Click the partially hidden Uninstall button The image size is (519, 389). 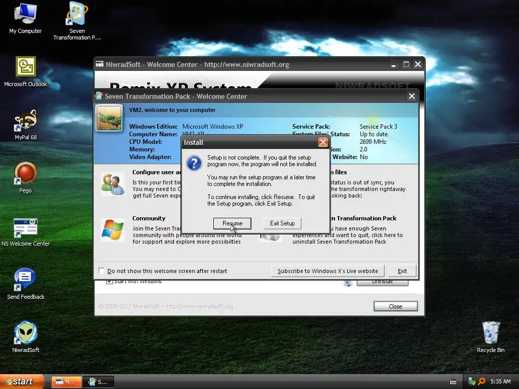[382, 283]
